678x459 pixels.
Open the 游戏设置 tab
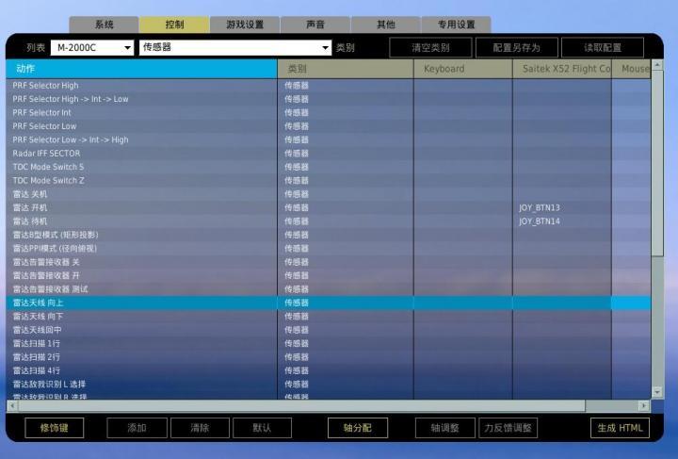245,25
